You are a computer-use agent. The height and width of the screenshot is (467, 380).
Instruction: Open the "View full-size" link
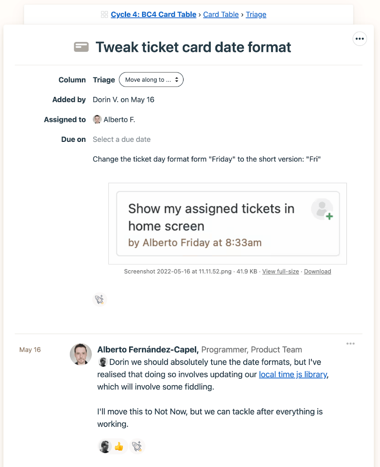[280, 272]
